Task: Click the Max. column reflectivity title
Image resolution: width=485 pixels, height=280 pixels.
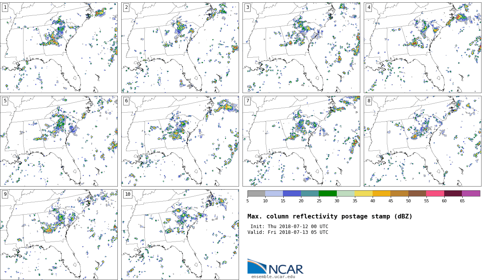Action: point(329,217)
